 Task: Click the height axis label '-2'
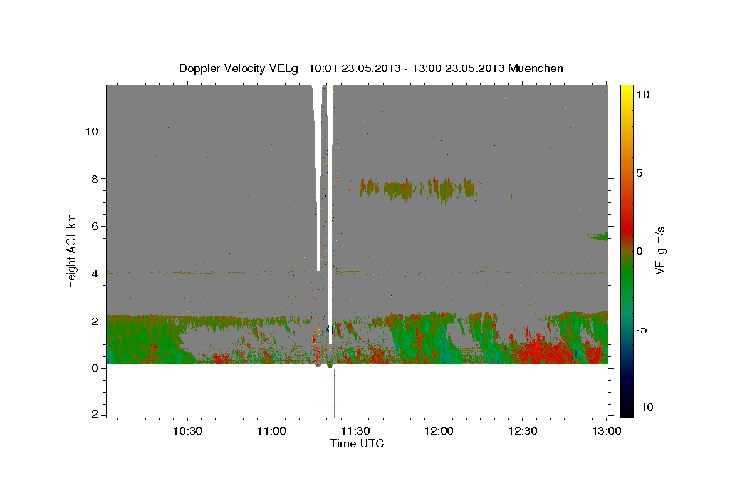point(94,415)
